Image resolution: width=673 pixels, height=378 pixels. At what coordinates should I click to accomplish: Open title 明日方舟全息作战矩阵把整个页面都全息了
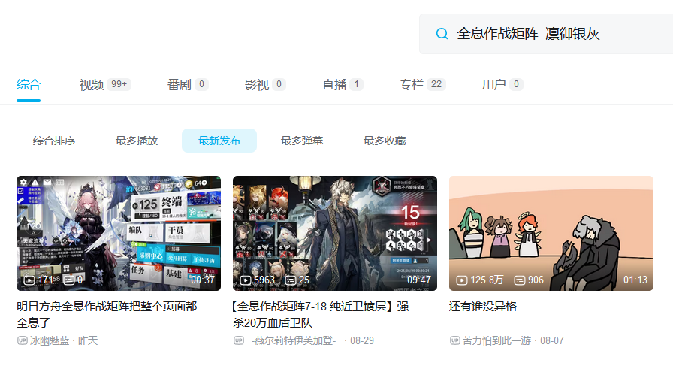pos(107,314)
